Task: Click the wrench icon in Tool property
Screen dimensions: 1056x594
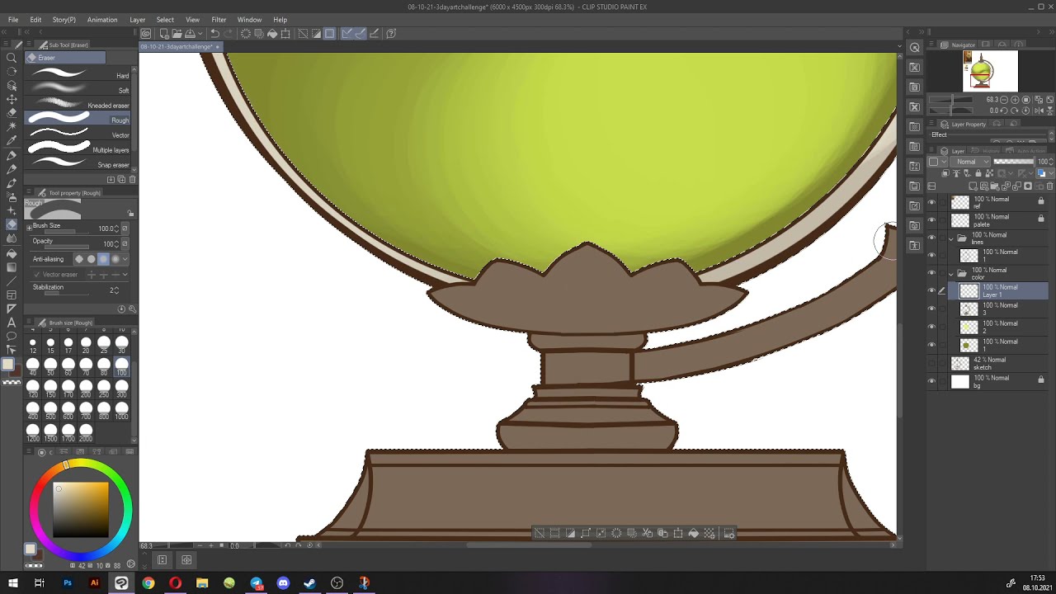Action: click(132, 309)
